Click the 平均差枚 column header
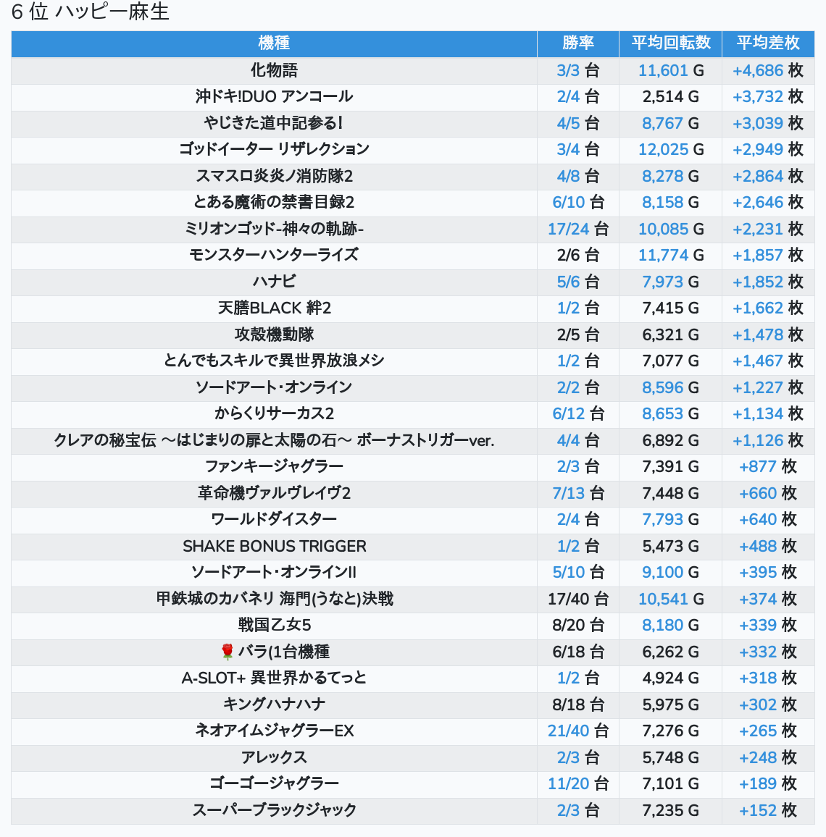The image size is (826, 837). coord(768,43)
